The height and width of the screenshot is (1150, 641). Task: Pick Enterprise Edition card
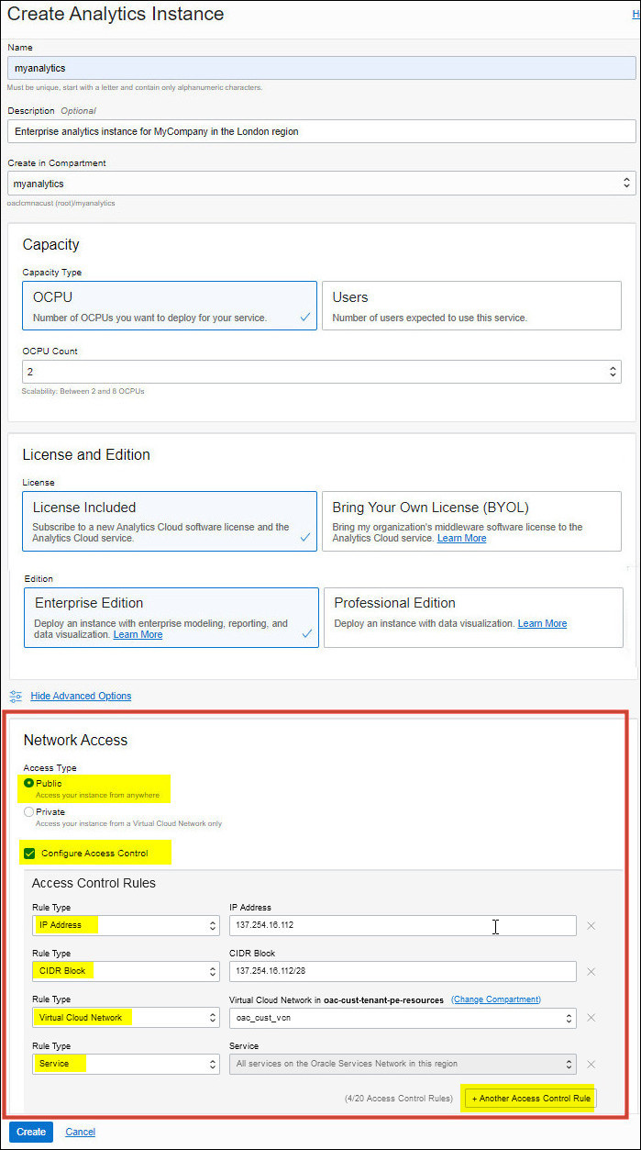(171, 618)
